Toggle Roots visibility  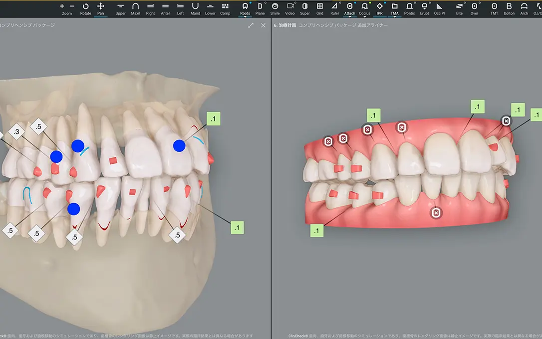(245, 8)
